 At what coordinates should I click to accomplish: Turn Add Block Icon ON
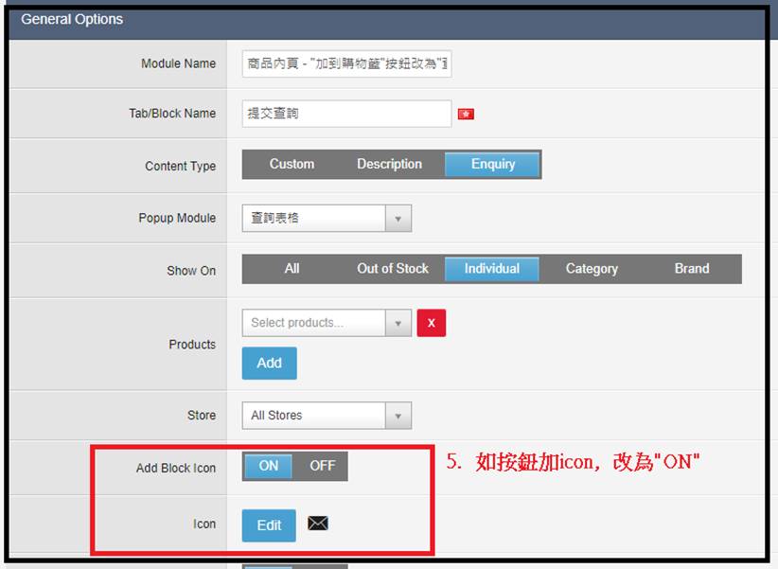(x=269, y=466)
